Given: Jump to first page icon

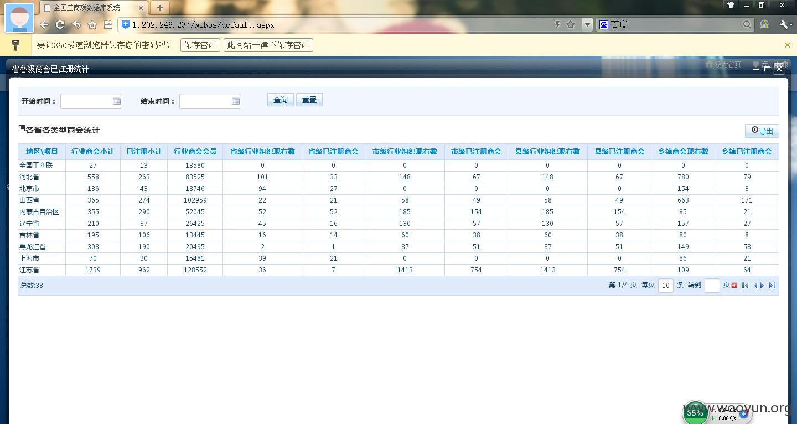Looking at the screenshot, I should (746, 286).
